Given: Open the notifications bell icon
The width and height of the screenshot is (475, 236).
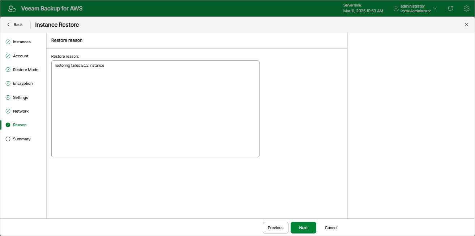Looking at the screenshot, I should (450, 8).
